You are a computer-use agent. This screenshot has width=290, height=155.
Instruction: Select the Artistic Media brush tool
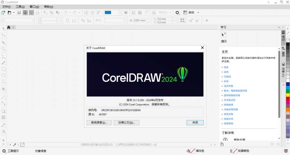(3, 63)
